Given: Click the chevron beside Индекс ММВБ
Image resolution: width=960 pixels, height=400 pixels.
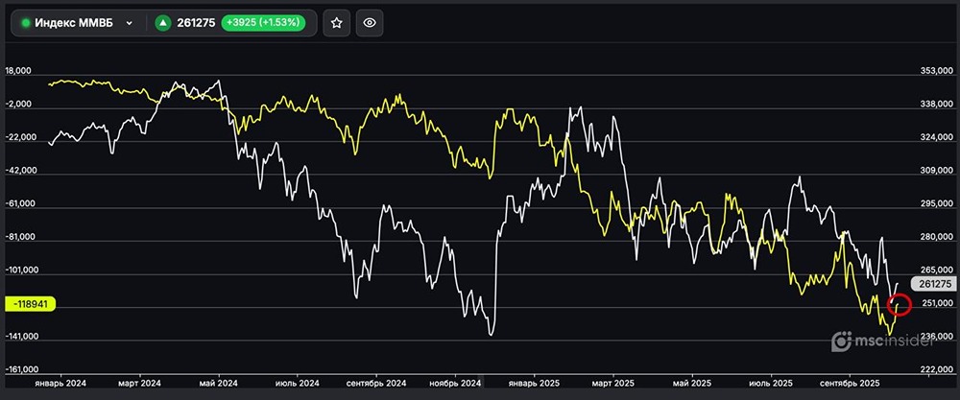Looking at the screenshot, I should (129, 23).
